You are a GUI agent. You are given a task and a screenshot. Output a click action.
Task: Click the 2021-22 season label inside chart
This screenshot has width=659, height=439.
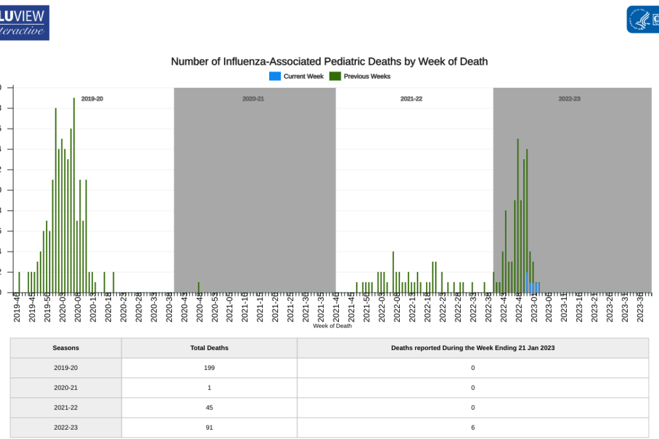pos(411,99)
